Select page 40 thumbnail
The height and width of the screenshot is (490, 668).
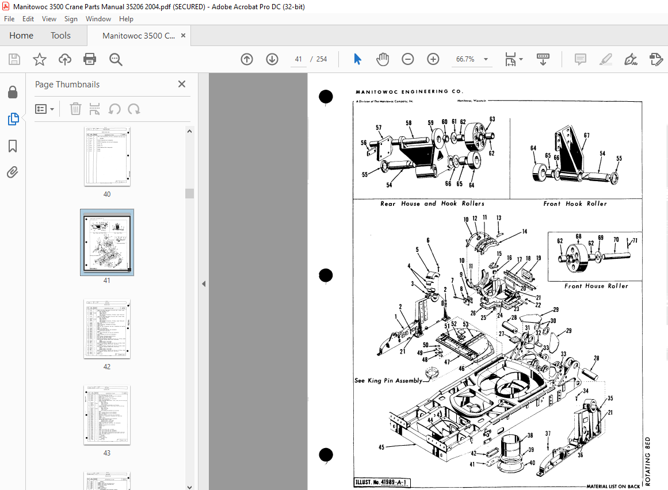click(x=107, y=156)
